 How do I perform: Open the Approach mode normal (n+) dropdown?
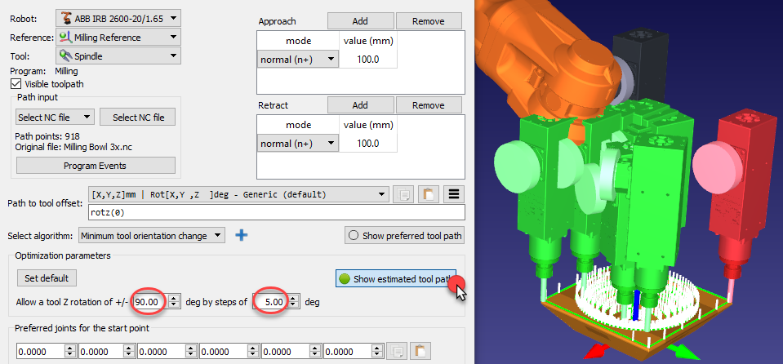coord(297,59)
